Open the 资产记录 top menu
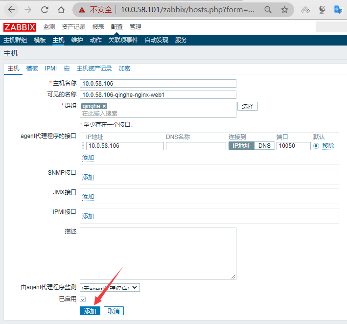Image resolution: width=347 pixels, height=324 pixels. pyautogui.click(x=73, y=27)
